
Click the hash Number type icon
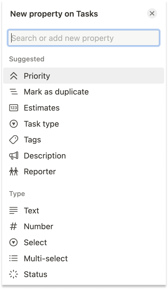point(13,227)
